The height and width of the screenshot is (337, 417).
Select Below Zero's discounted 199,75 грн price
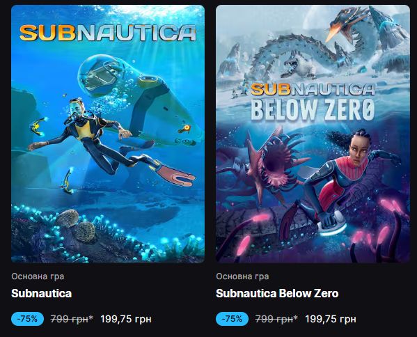(331, 319)
